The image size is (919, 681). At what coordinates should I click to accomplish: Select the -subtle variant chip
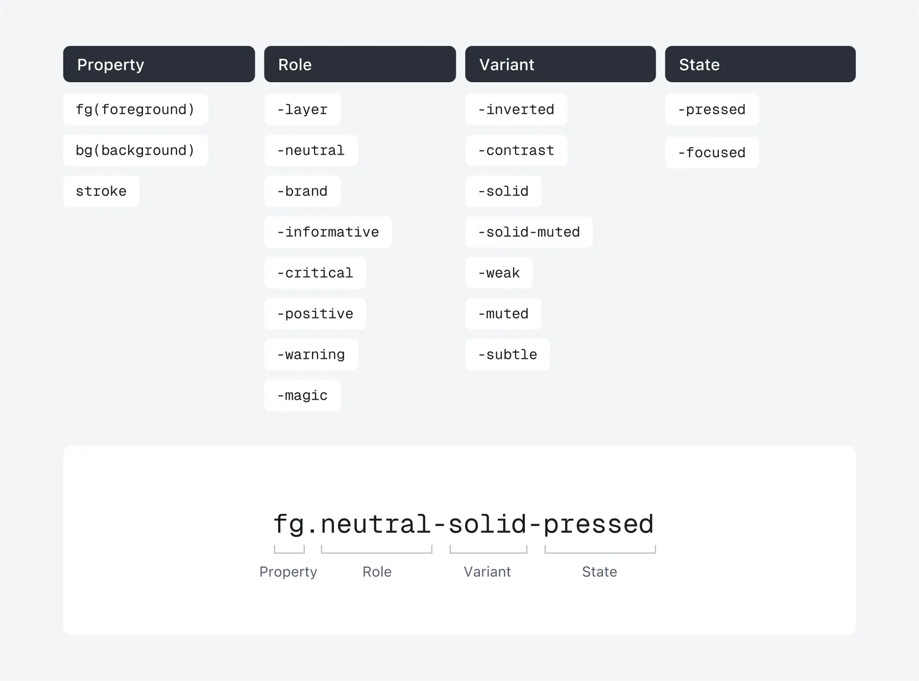507,355
